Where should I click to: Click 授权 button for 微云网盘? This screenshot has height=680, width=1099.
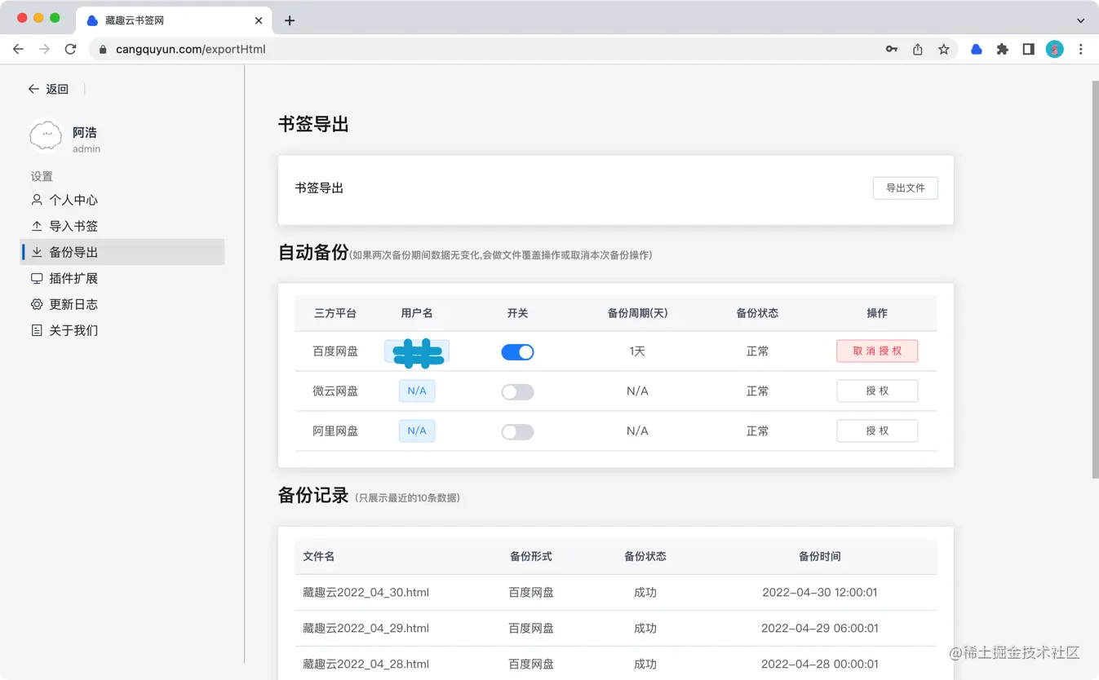pos(877,391)
